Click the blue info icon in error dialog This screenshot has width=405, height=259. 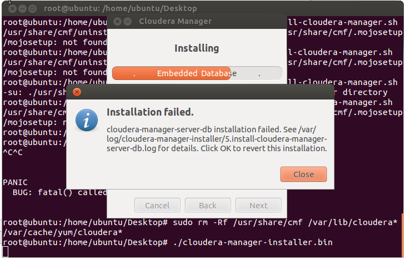tap(87, 119)
